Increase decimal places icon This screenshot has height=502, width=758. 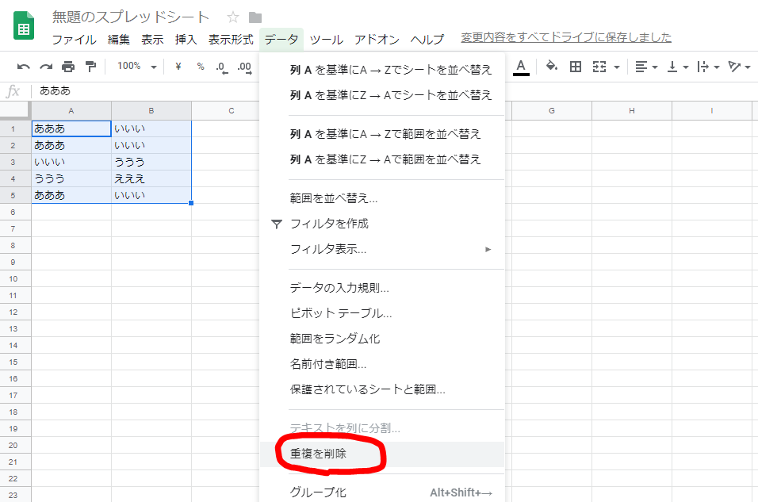coord(245,67)
